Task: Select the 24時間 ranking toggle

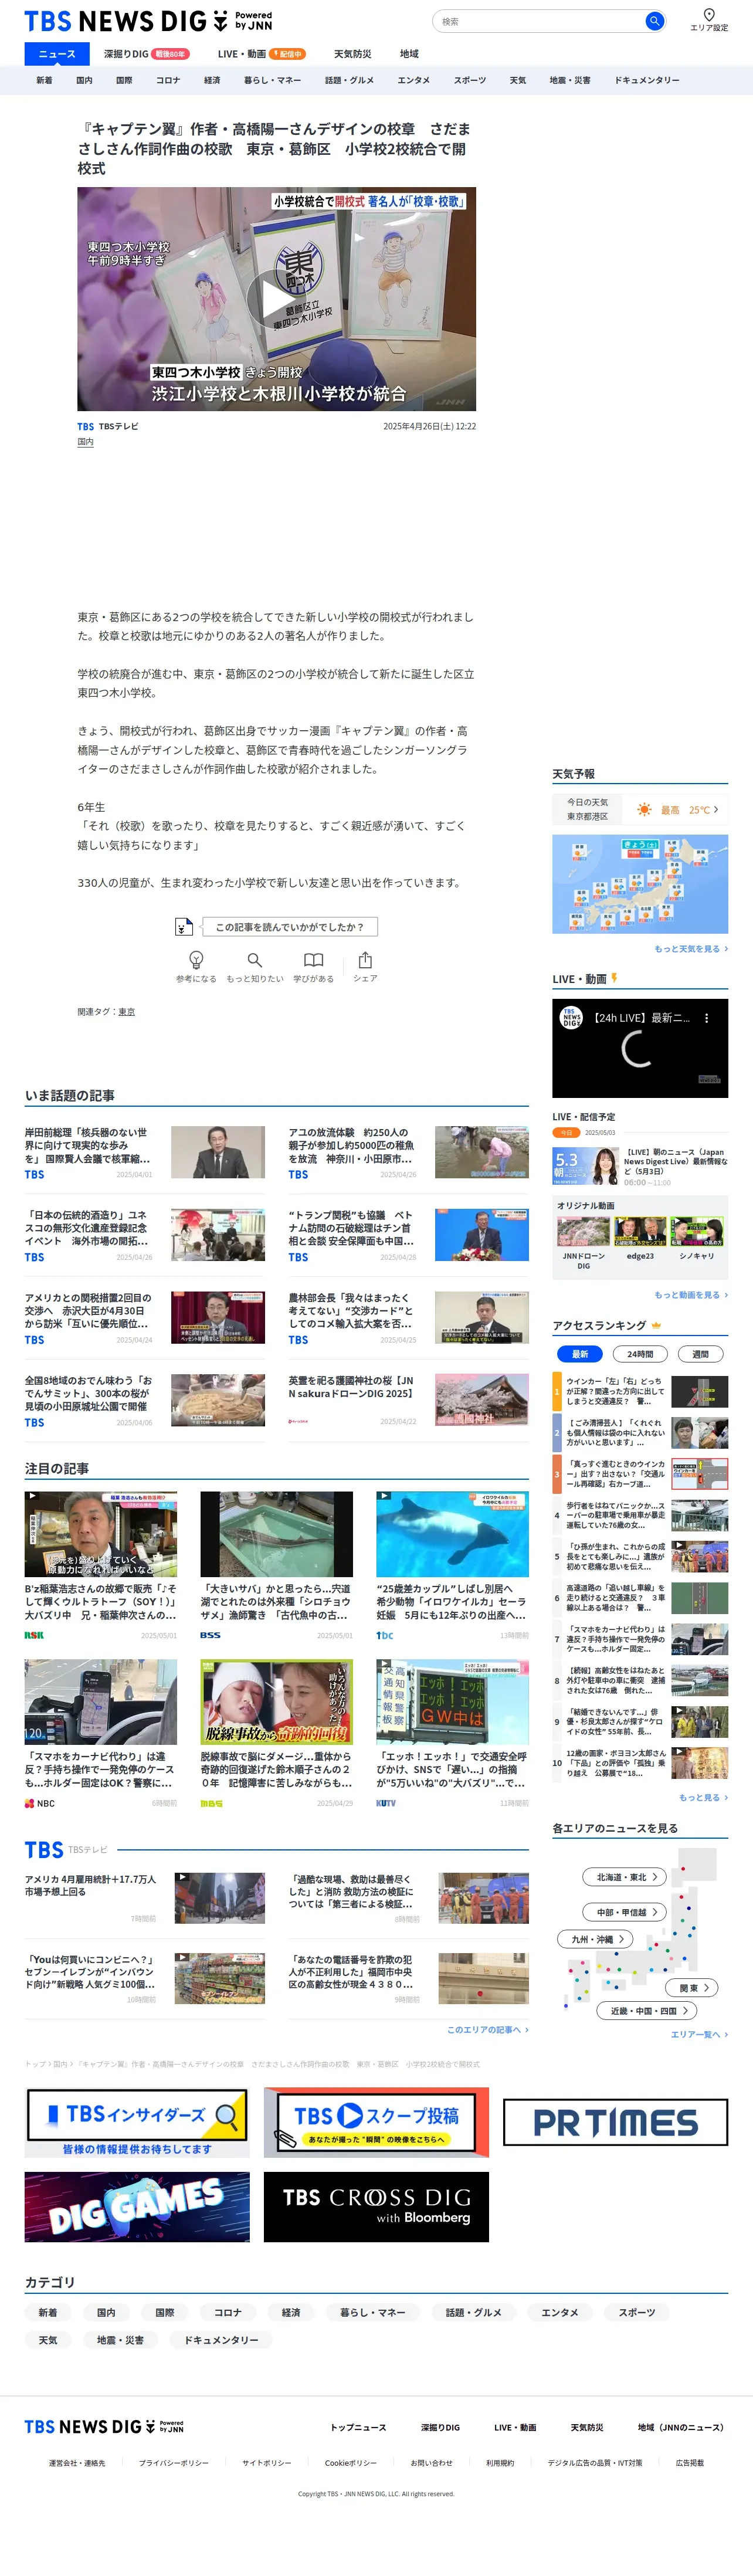Action: tap(640, 1354)
